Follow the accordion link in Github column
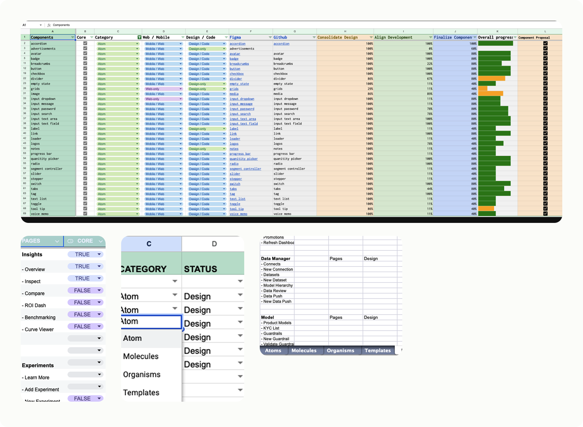 pos(281,44)
